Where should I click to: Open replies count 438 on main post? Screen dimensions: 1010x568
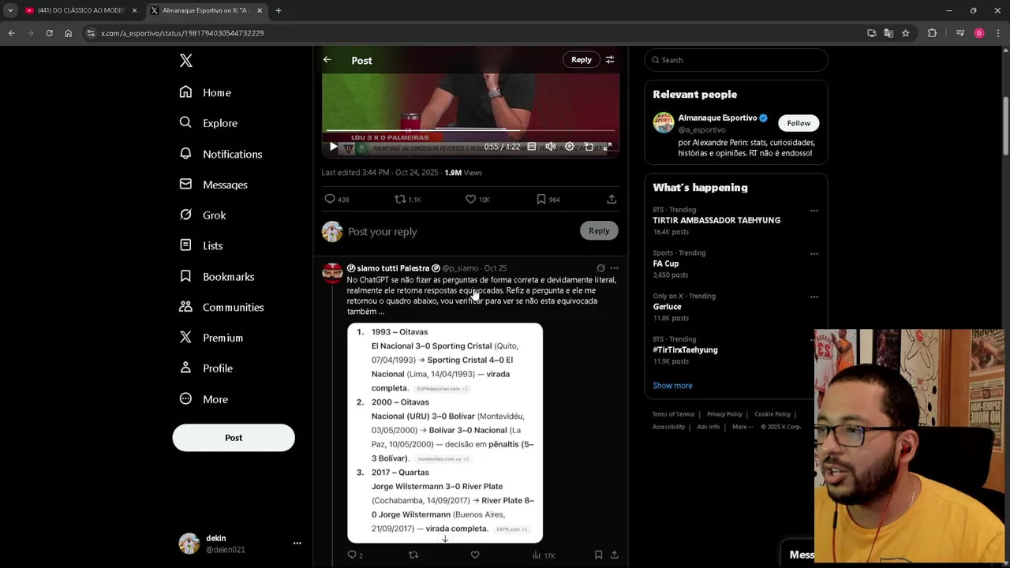(337, 200)
